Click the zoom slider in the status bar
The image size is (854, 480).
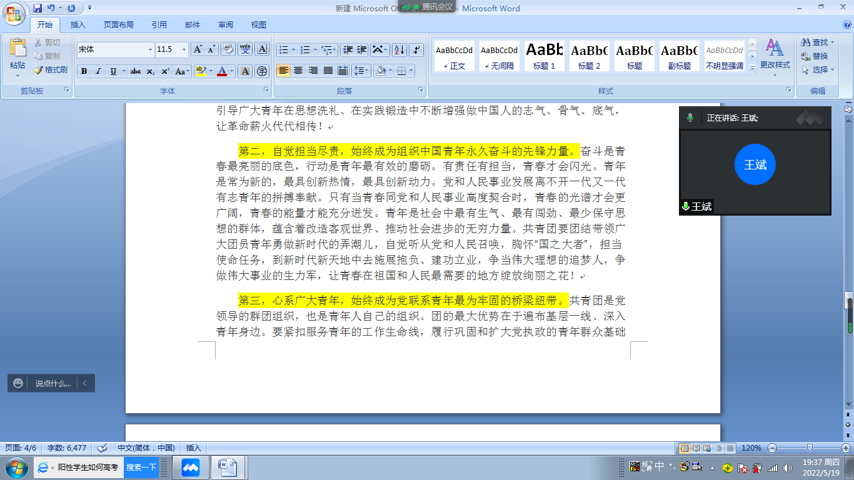[810, 447]
